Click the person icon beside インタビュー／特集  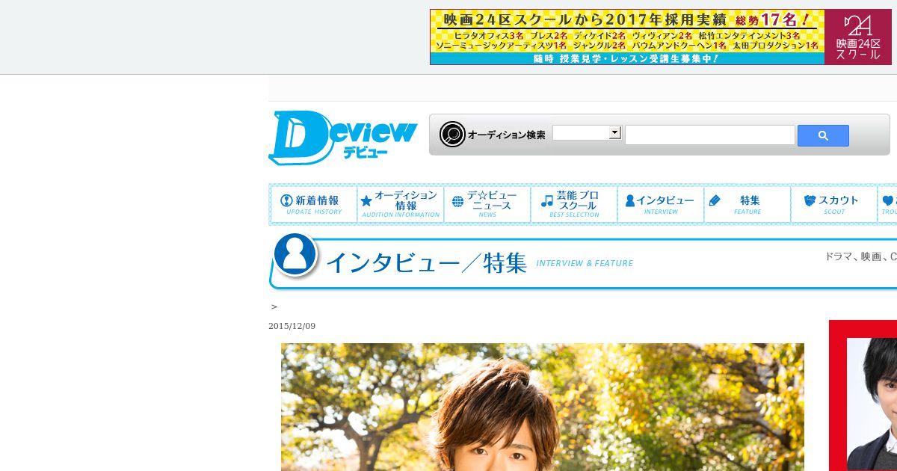(295, 254)
